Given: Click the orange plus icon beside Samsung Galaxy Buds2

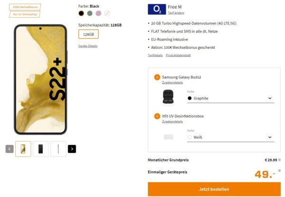Looking at the screenshot, I should click(157, 77).
